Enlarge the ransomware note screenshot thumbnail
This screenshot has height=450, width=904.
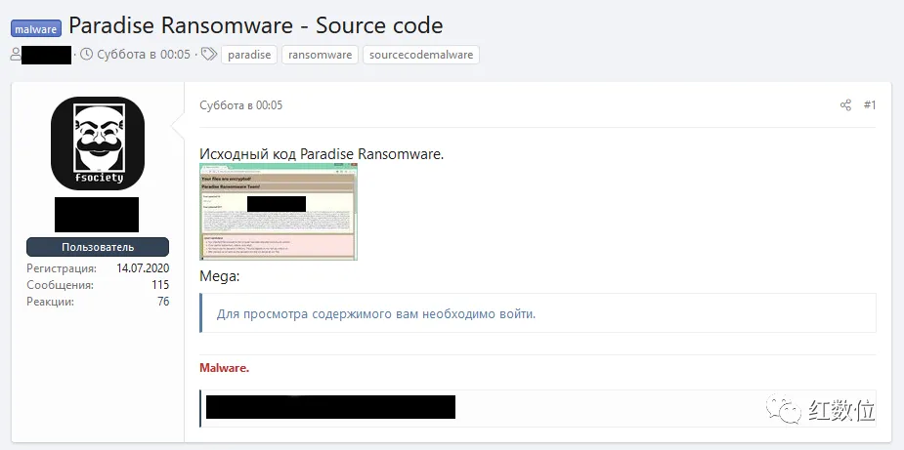279,212
